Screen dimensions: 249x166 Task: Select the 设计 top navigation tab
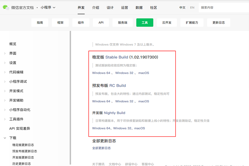tap(110, 7)
